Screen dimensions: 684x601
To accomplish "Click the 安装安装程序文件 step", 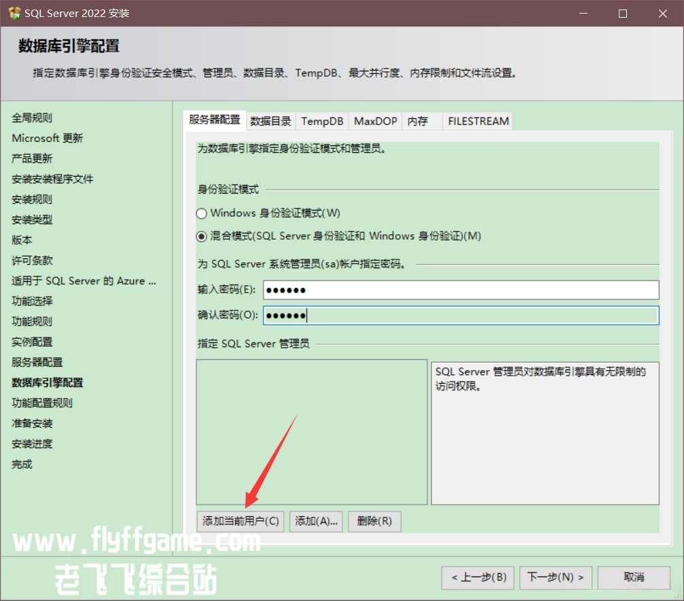I will pos(52,179).
